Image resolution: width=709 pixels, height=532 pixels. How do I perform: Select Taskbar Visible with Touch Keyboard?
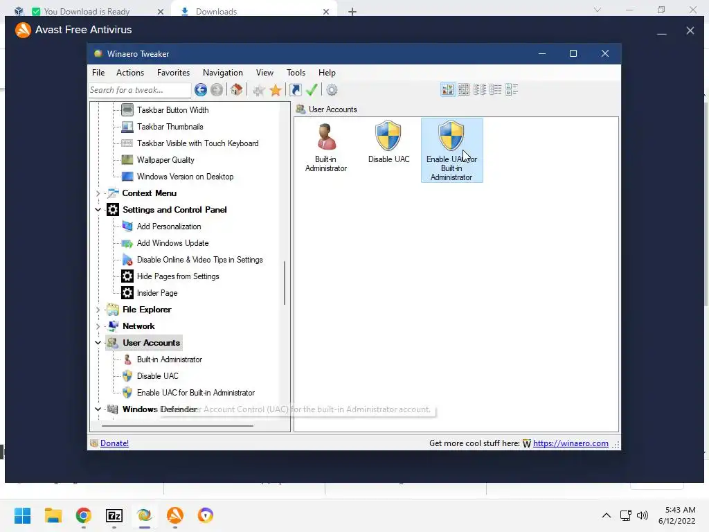[197, 143]
